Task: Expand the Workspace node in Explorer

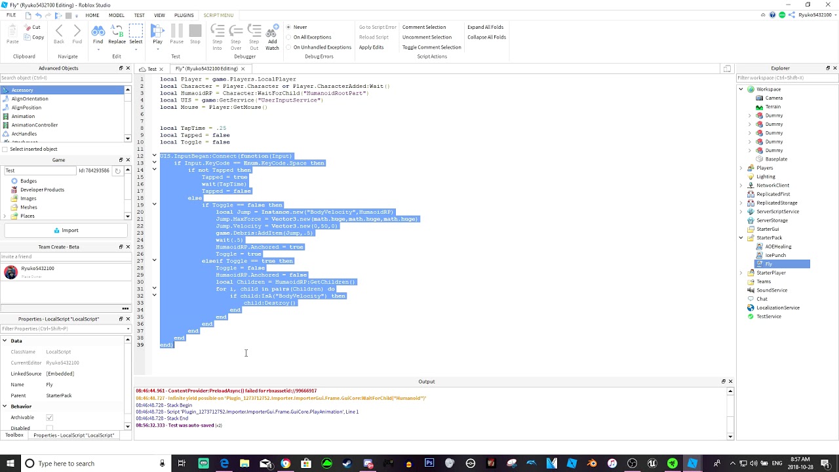Action: 741,89
